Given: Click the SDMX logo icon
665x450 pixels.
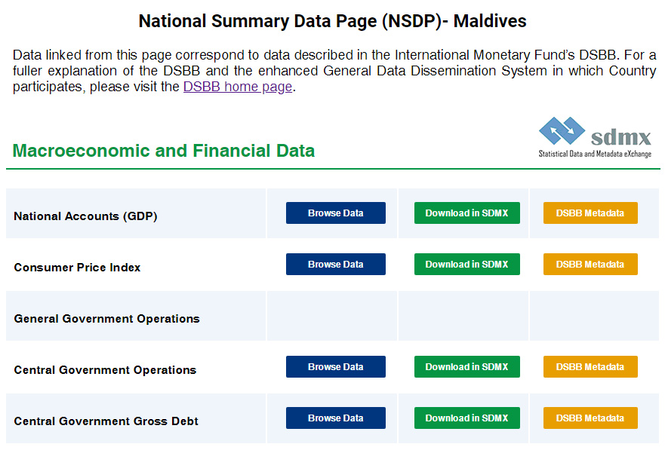Looking at the screenshot, I should click(595, 137).
